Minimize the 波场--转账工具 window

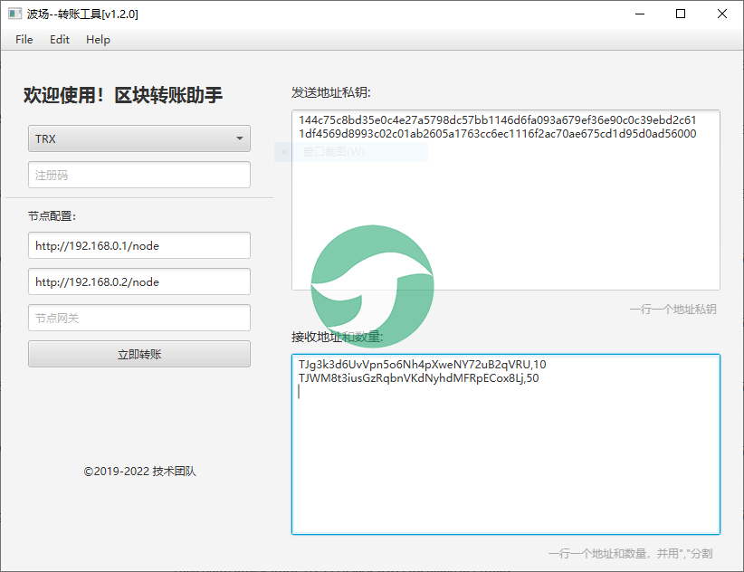pos(640,14)
